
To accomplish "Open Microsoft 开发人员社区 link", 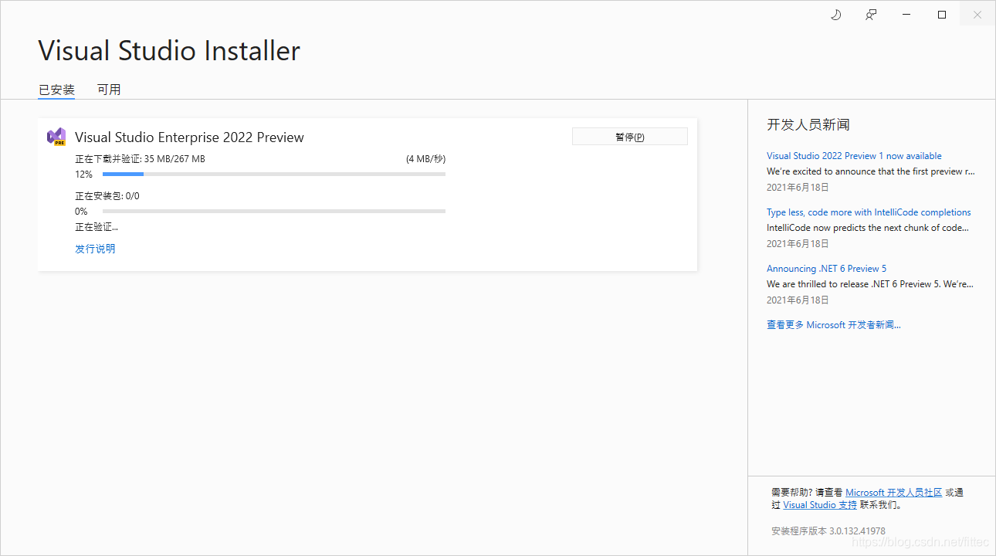I will pyautogui.click(x=894, y=493).
